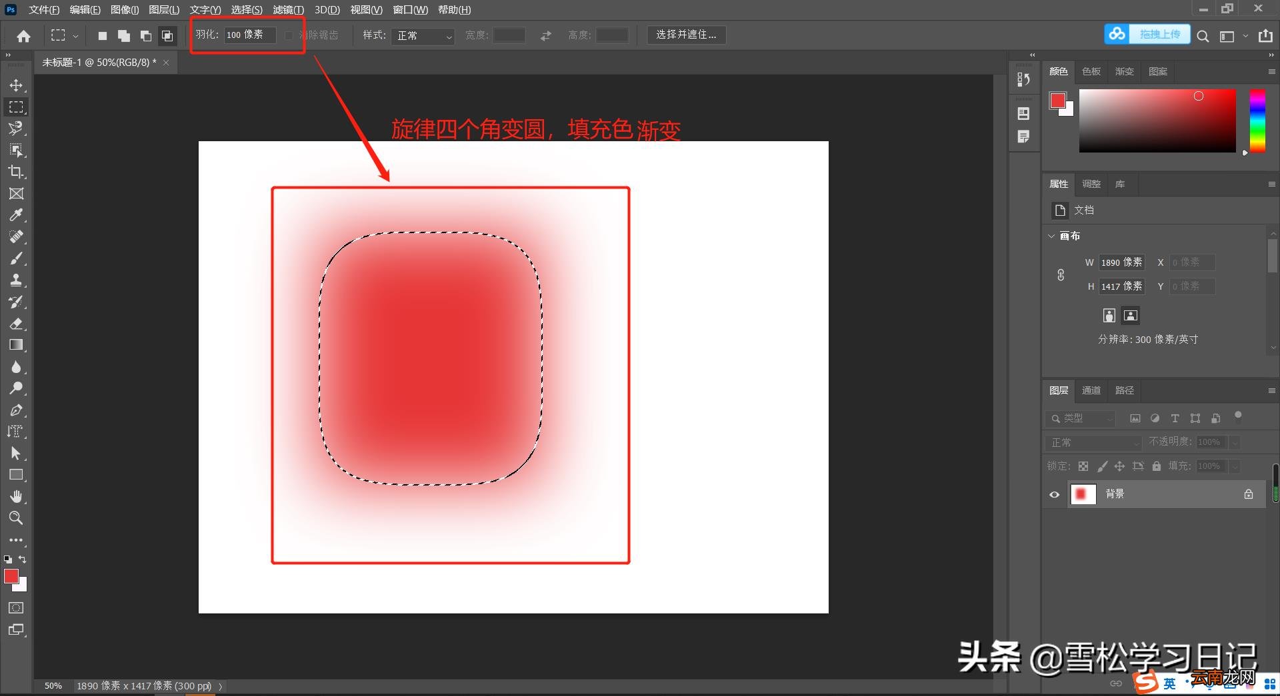Choose the Lasso tool
The width and height of the screenshot is (1280, 696).
[16, 129]
